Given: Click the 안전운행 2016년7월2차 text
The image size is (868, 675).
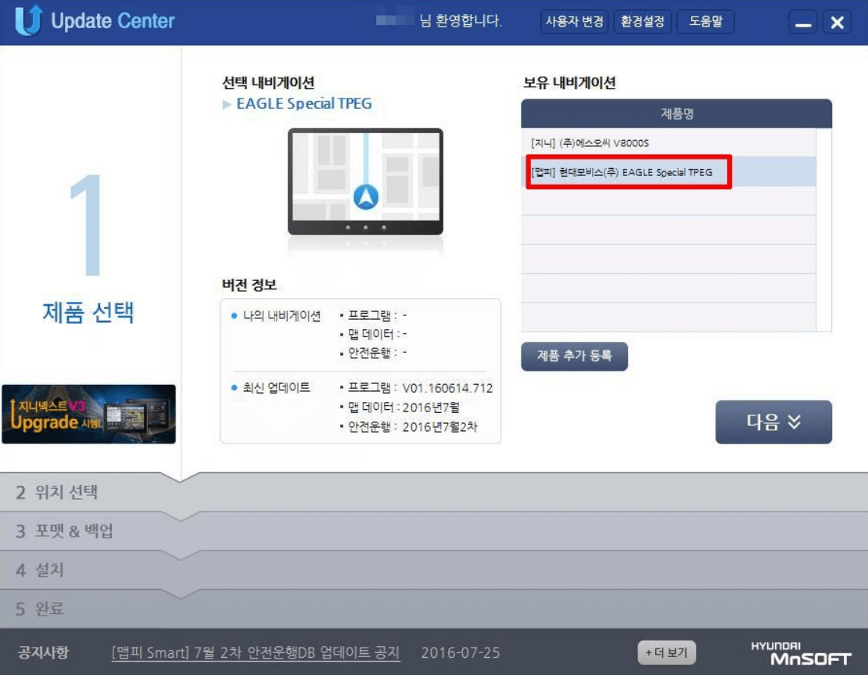Looking at the screenshot, I should (x=412, y=427).
